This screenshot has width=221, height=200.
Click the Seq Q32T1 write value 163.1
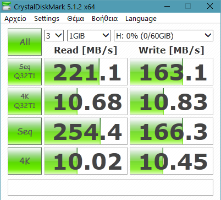(172, 72)
